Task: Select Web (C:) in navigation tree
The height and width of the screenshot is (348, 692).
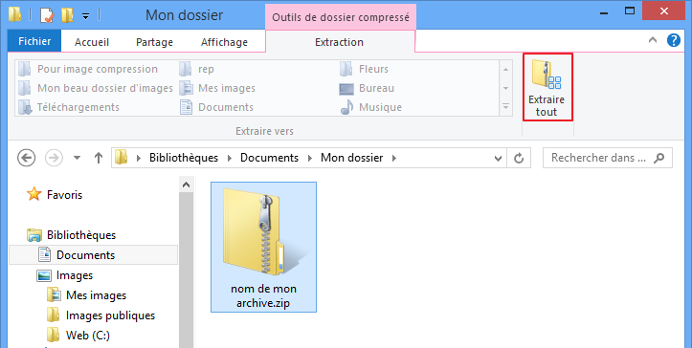Action: point(78,336)
